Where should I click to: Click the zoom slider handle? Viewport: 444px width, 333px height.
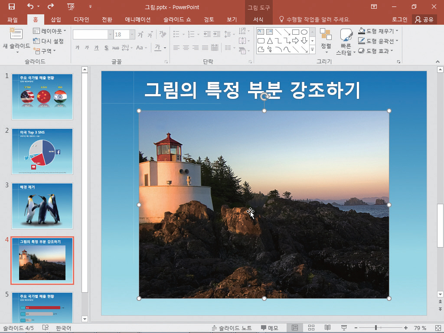pyautogui.click(x=376, y=328)
